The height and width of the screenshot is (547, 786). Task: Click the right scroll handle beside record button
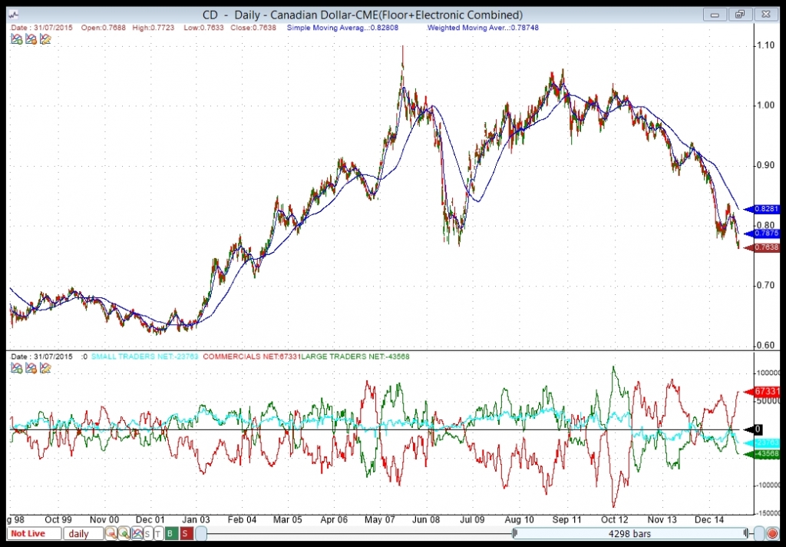tap(759, 533)
